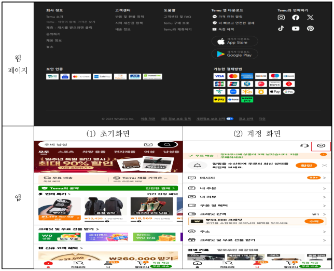Image resolution: width=334 pixels, height=271 pixels.
Task: Tap the '나' profile icon in account nav
Action: [x=257, y=264]
